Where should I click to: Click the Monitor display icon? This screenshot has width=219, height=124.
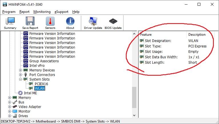click(x=15, y=111)
